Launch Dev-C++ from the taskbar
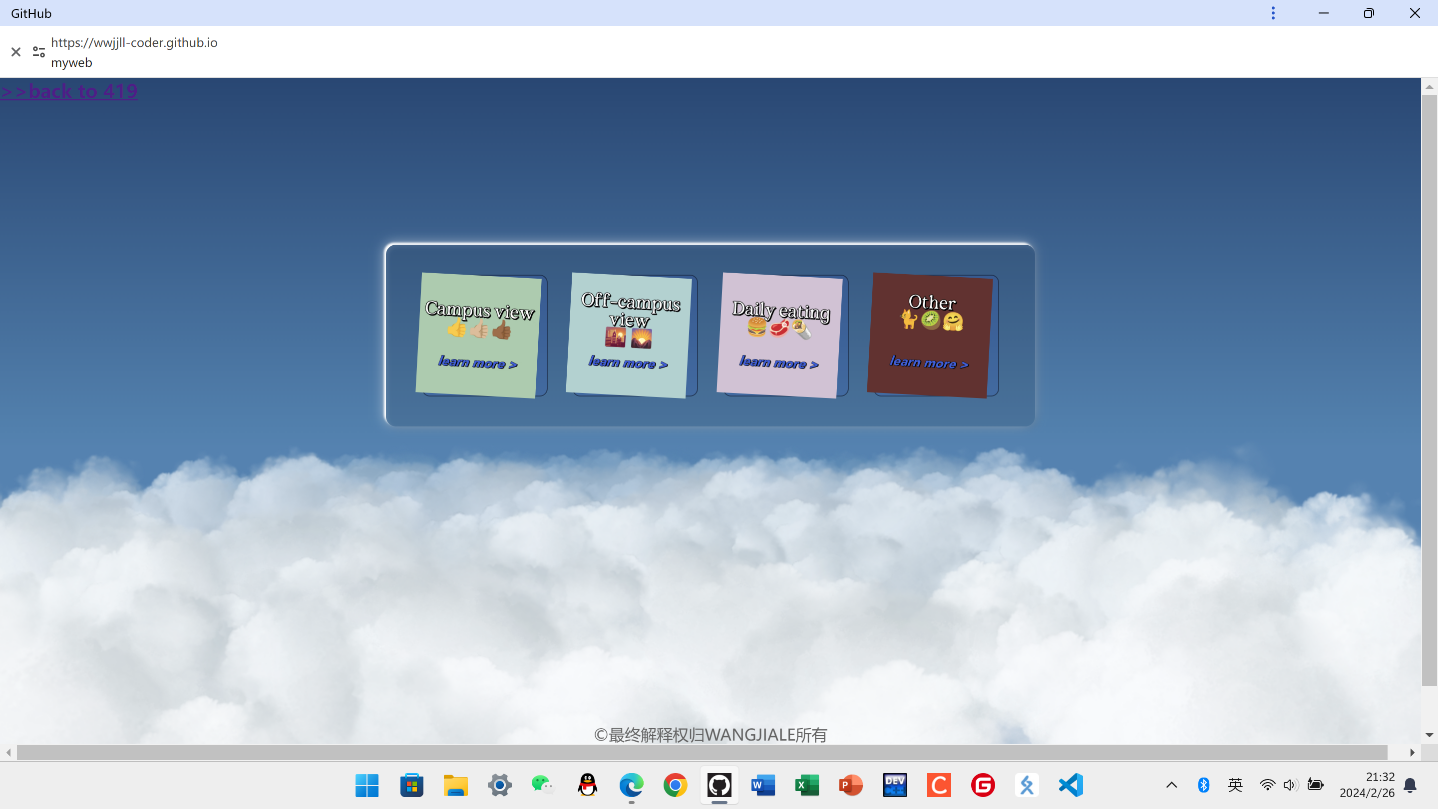 pos(895,785)
